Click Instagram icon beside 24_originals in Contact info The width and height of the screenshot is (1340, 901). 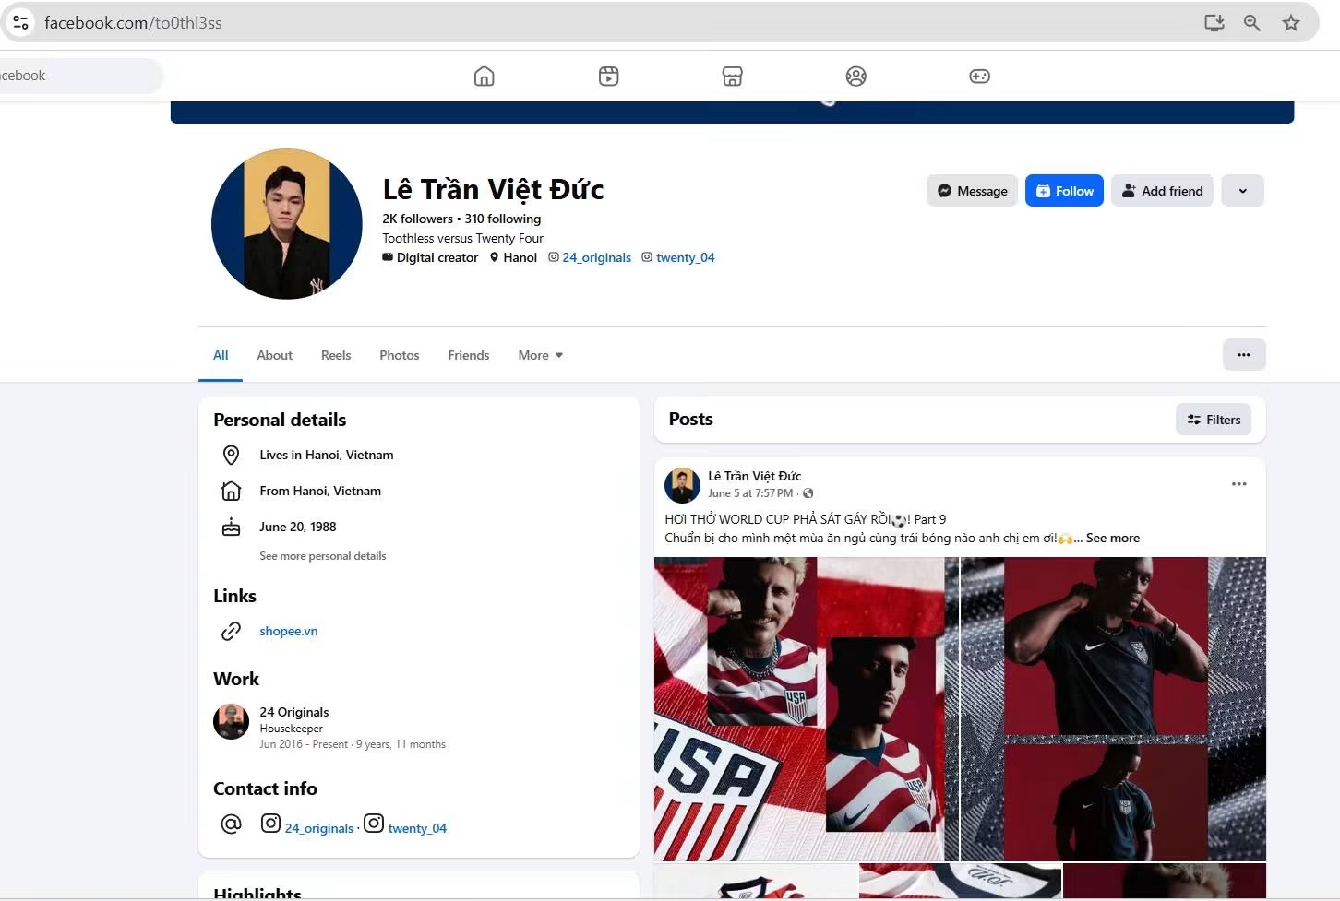click(270, 824)
